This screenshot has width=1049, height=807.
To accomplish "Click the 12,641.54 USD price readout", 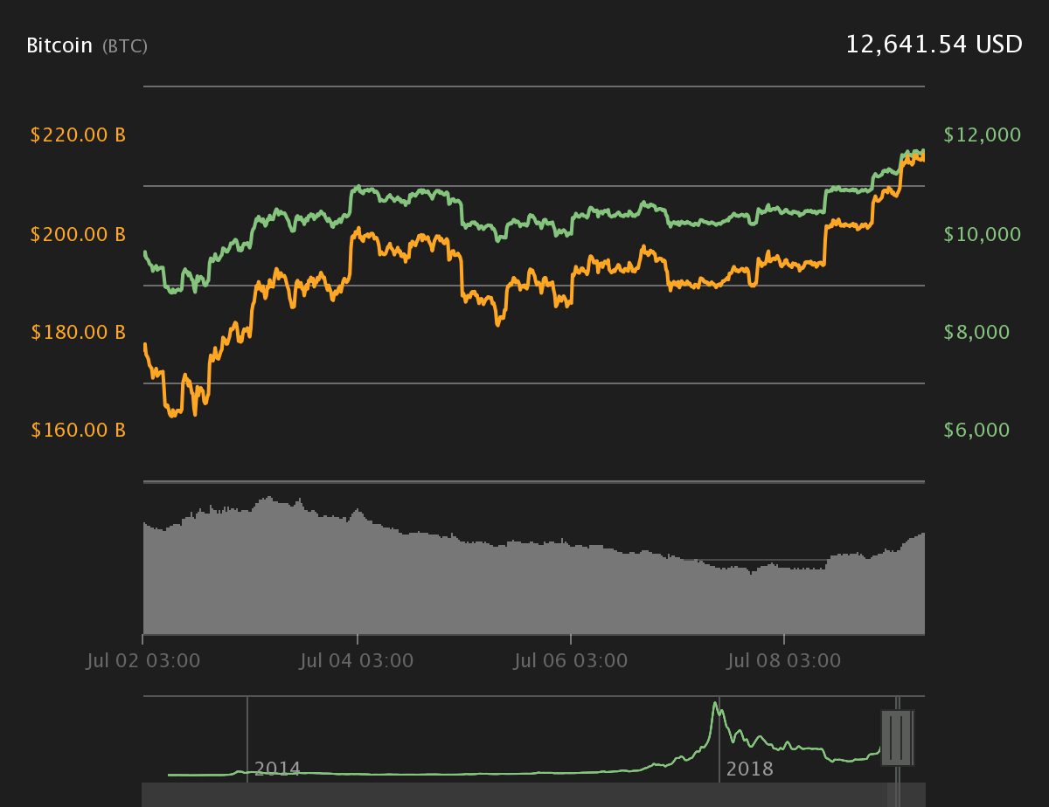I will pos(934,45).
